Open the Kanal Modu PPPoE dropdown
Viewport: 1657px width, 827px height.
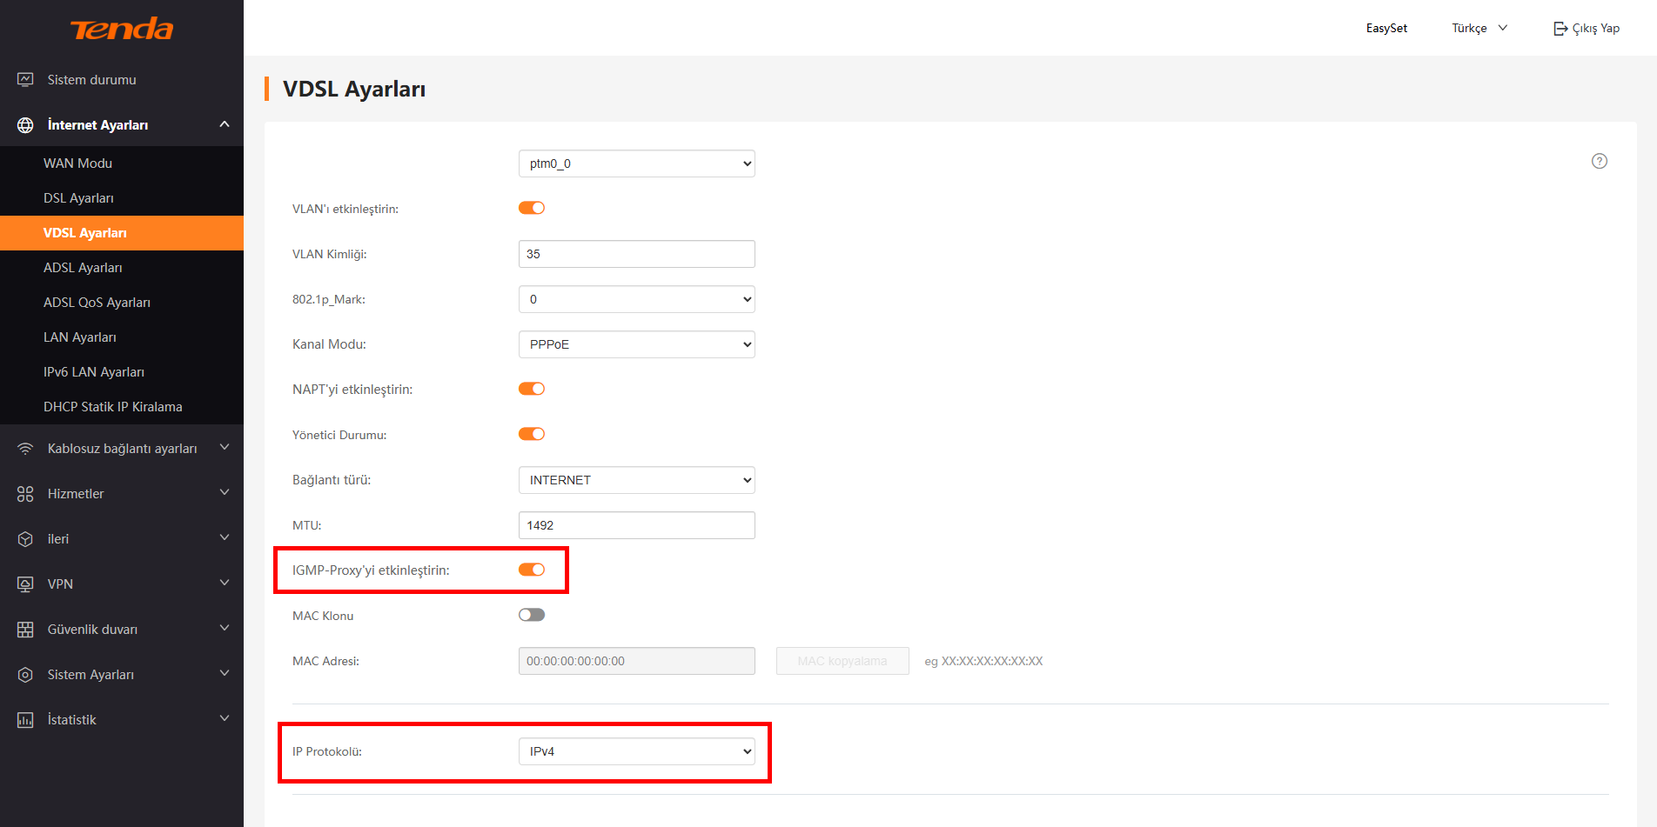click(x=637, y=344)
